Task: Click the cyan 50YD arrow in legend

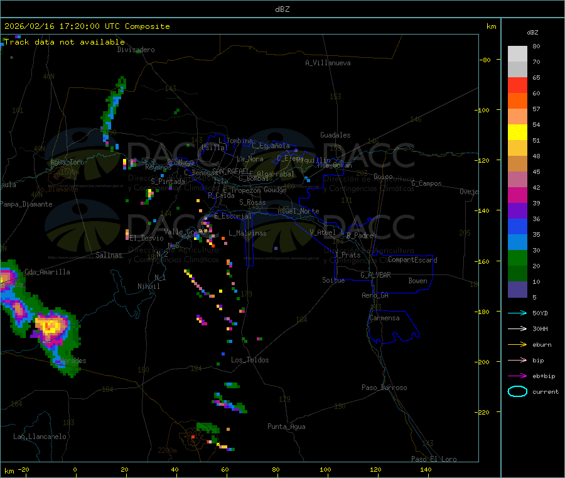Action: [x=517, y=313]
